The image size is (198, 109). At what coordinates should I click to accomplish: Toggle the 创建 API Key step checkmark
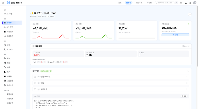pos(35,77)
